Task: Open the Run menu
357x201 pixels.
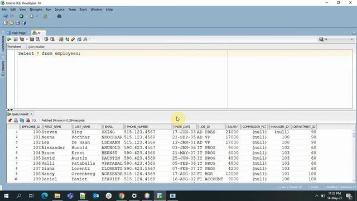Action: pyautogui.click(x=49, y=9)
